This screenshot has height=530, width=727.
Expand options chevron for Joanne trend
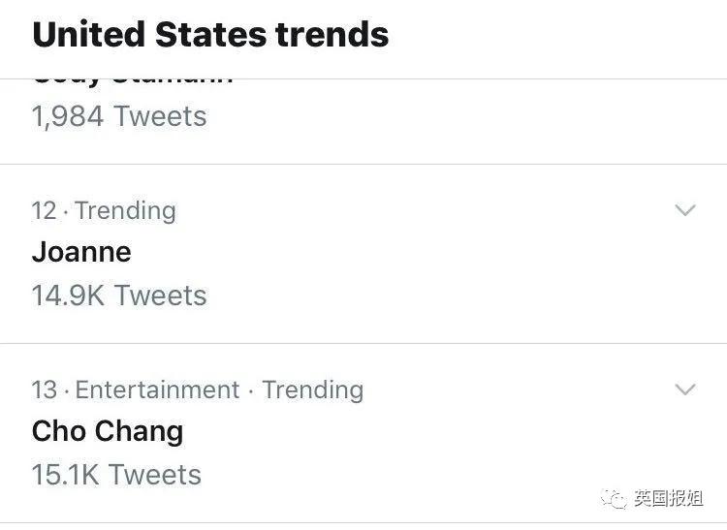[x=685, y=210]
